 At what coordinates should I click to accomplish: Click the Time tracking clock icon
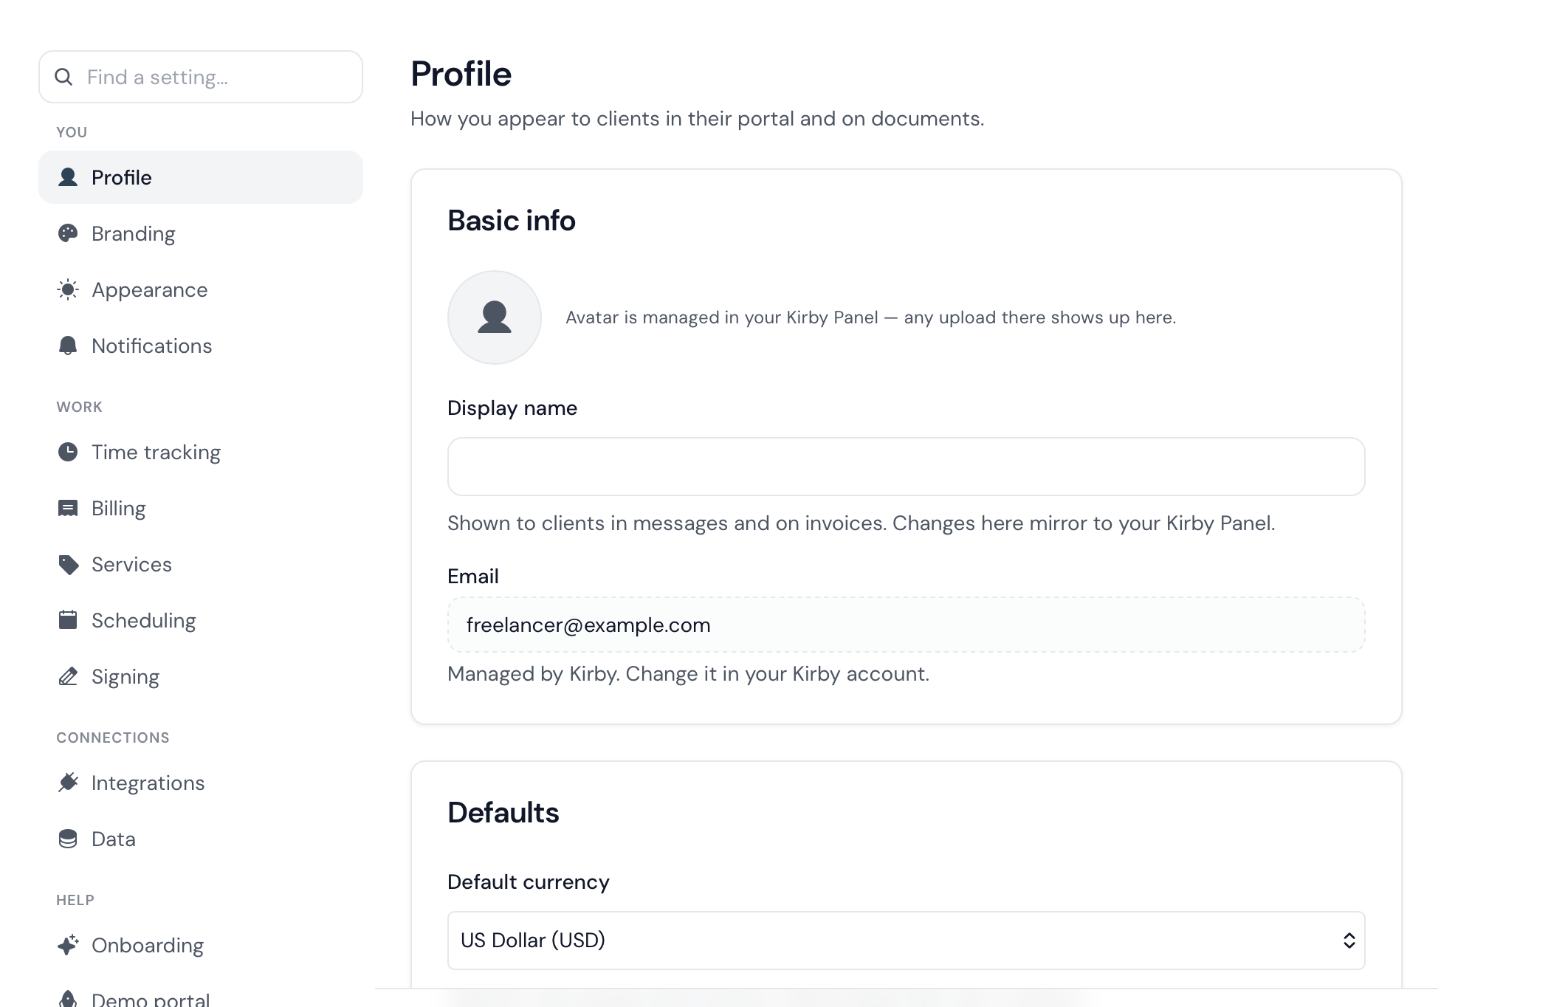tap(68, 452)
